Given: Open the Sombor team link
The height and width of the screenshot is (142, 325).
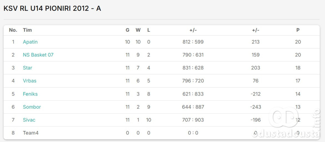Looking at the screenshot, I should click(32, 107).
